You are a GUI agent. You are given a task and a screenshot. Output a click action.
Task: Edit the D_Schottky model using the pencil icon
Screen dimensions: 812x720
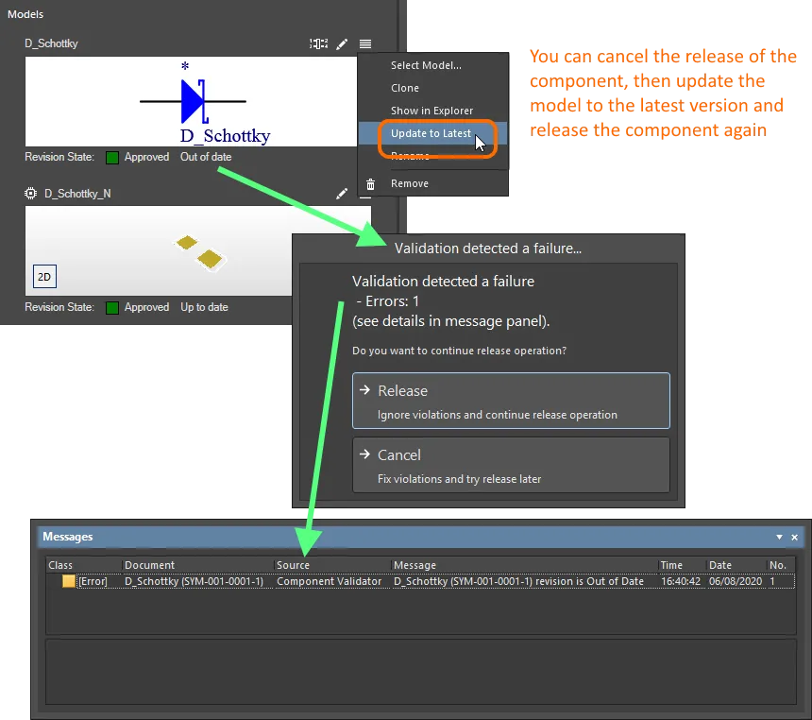(342, 43)
